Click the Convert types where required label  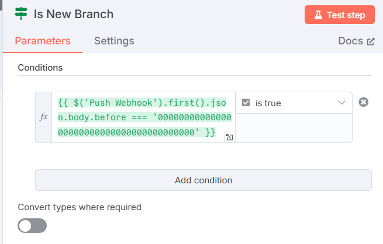[80, 207]
